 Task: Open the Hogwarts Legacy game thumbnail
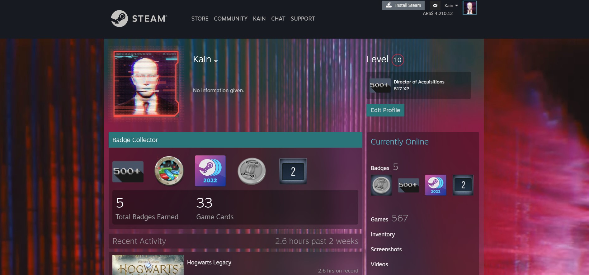148,265
